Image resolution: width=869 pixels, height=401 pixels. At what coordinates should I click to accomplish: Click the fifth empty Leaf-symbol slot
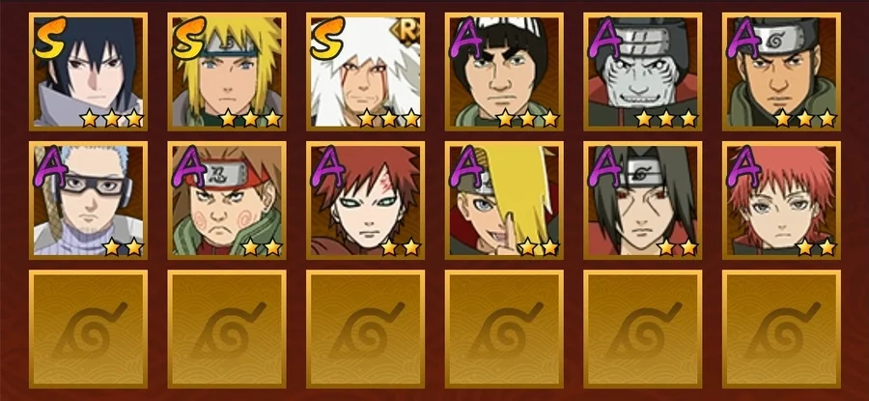click(643, 329)
